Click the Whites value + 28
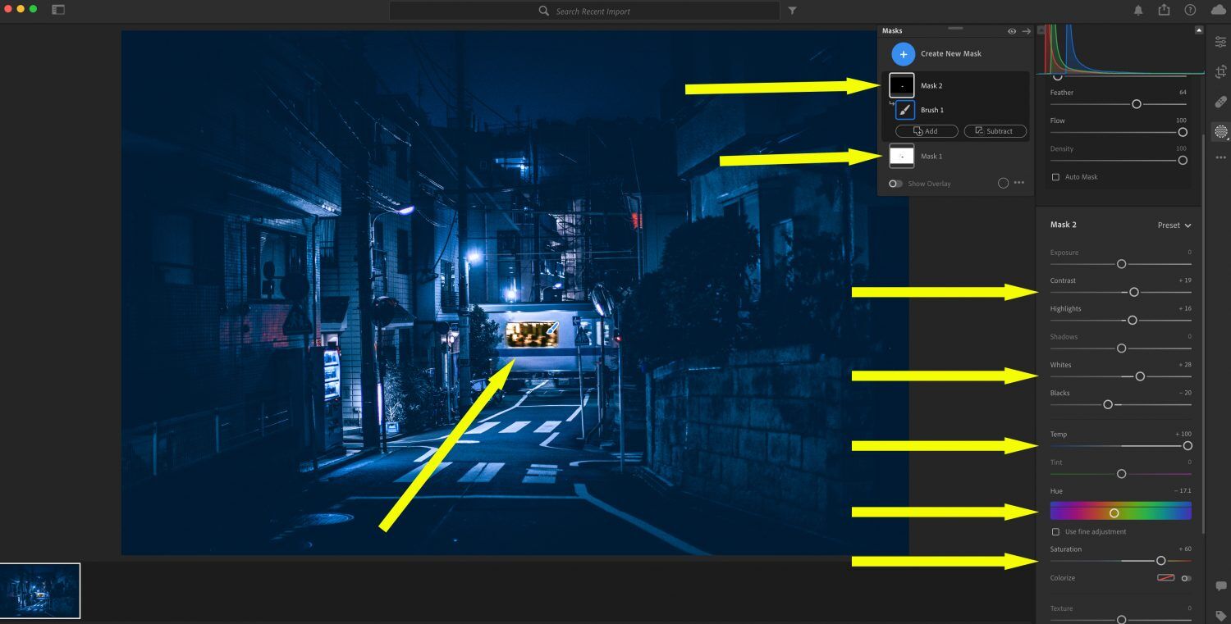 (1185, 365)
